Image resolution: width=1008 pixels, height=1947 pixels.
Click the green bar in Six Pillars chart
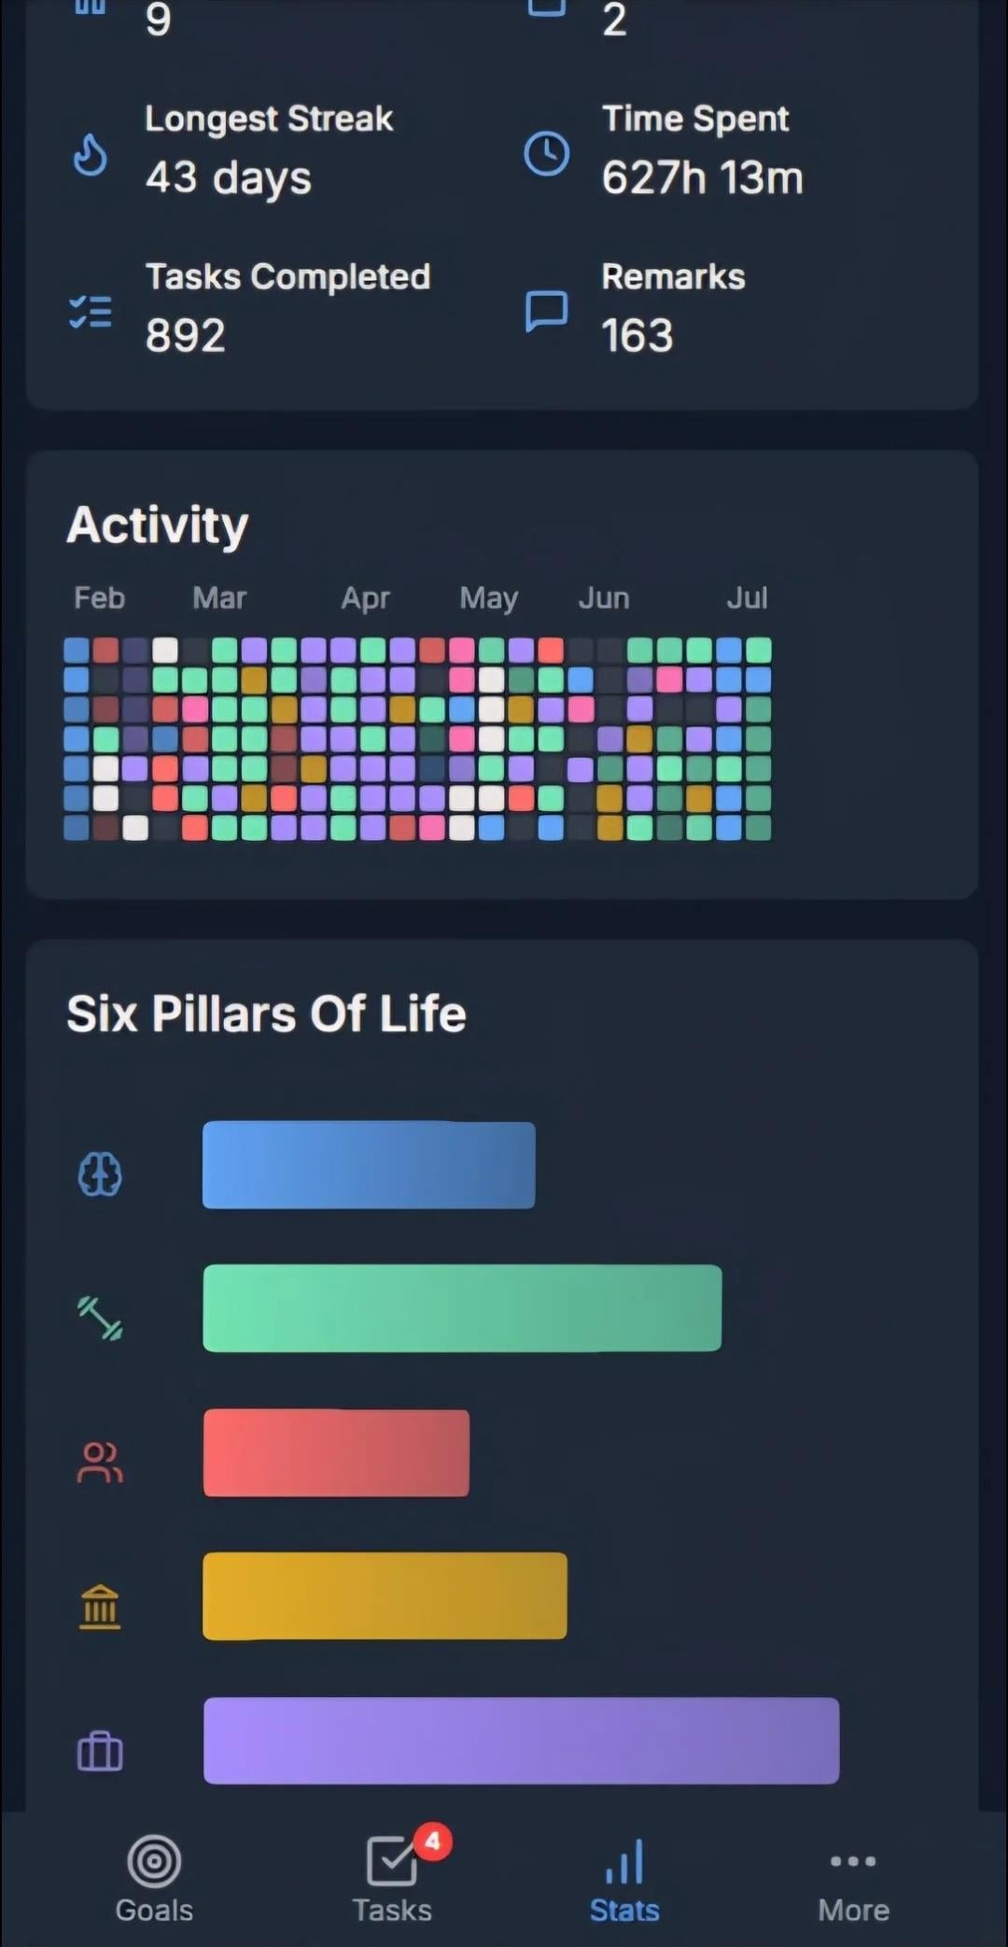point(462,1308)
